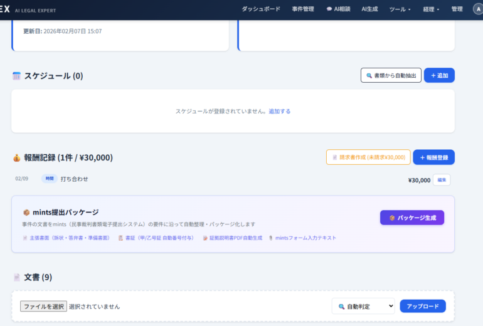Open the ツール dropdown menu

400,9
